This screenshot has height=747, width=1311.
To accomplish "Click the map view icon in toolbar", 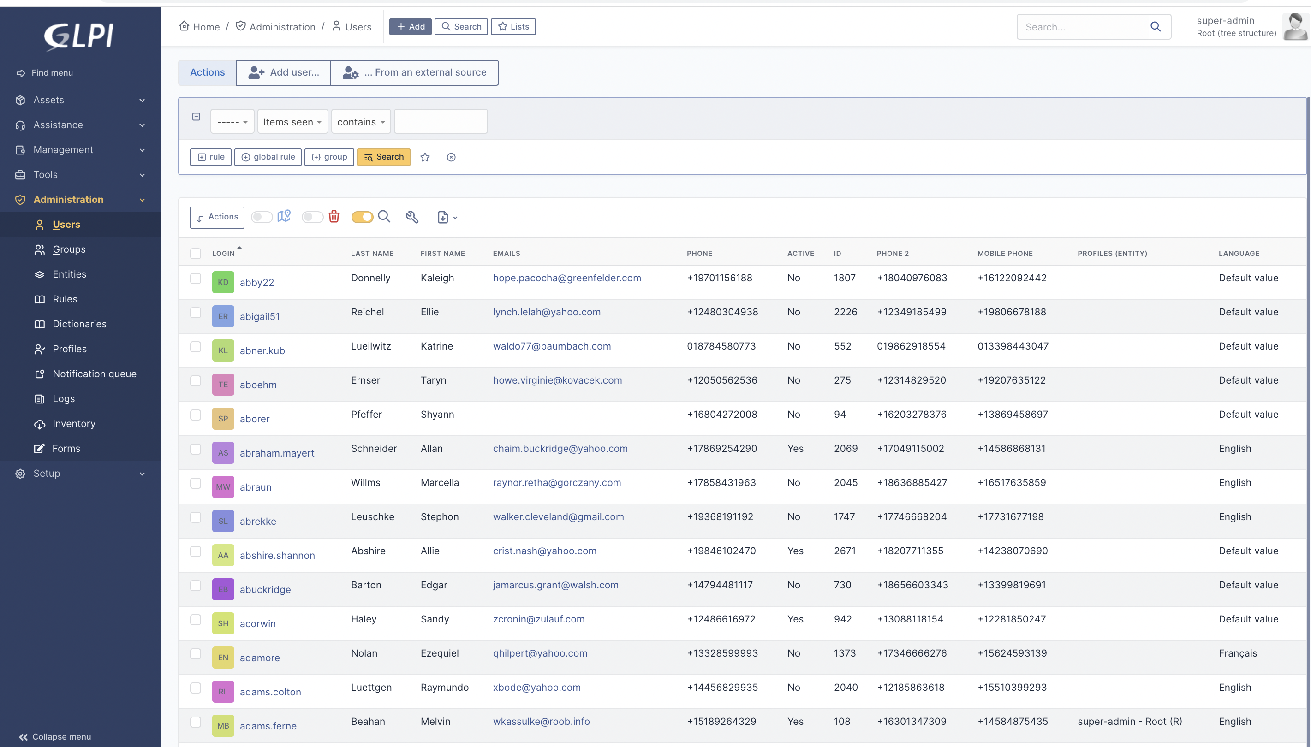I will click(x=284, y=217).
